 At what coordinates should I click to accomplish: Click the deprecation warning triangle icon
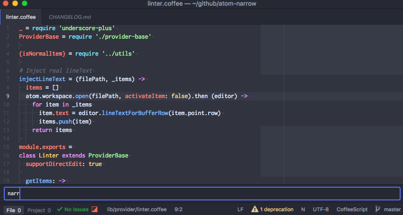(254, 209)
